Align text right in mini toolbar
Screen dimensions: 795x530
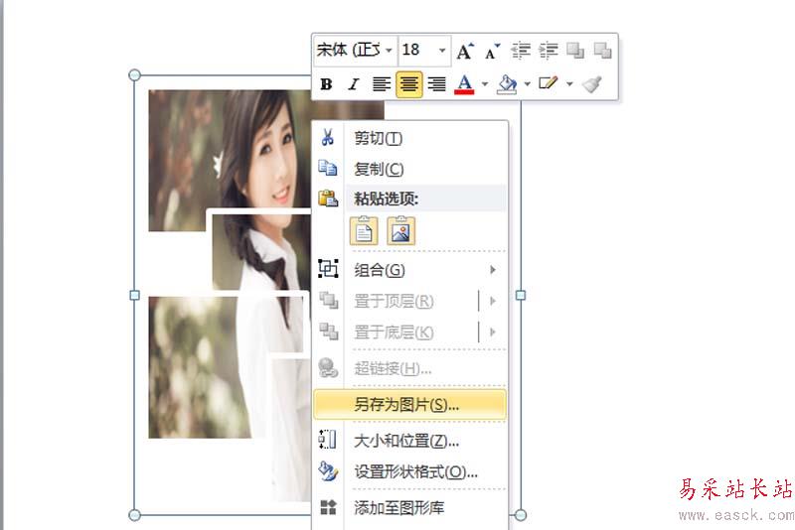click(x=436, y=84)
